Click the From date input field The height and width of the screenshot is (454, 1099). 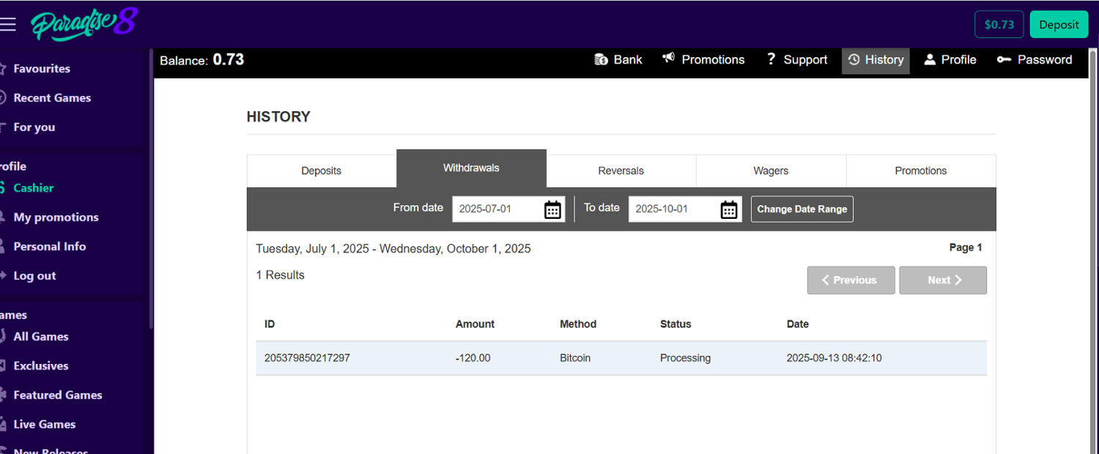498,209
